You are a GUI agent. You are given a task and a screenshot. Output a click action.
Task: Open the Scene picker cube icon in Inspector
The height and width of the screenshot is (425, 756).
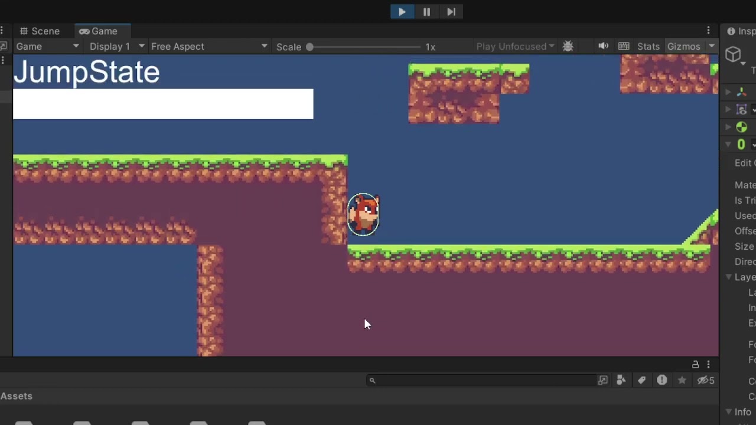click(x=734, y=54)
